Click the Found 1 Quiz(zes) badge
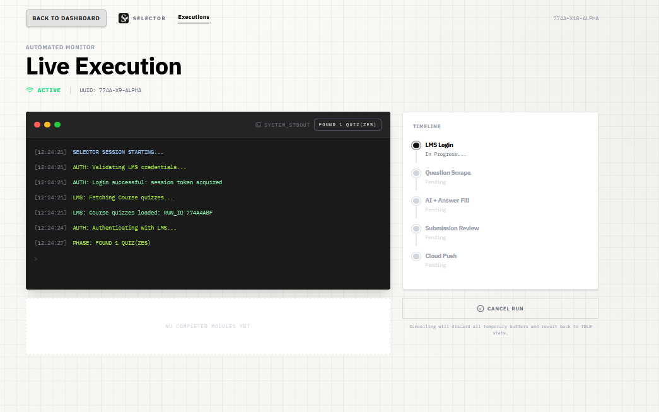The image size is (659, 412). 347,124
